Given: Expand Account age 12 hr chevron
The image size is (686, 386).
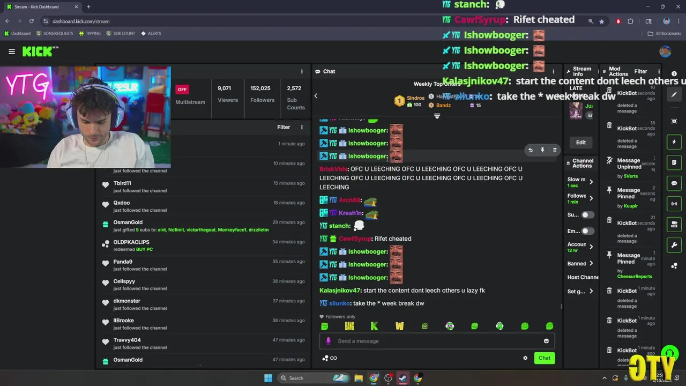Looking at the screenshot, I should 591,247.
